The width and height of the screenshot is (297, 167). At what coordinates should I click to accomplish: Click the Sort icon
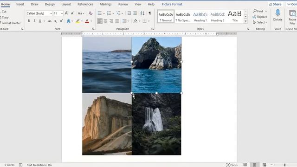click(142, 13)
